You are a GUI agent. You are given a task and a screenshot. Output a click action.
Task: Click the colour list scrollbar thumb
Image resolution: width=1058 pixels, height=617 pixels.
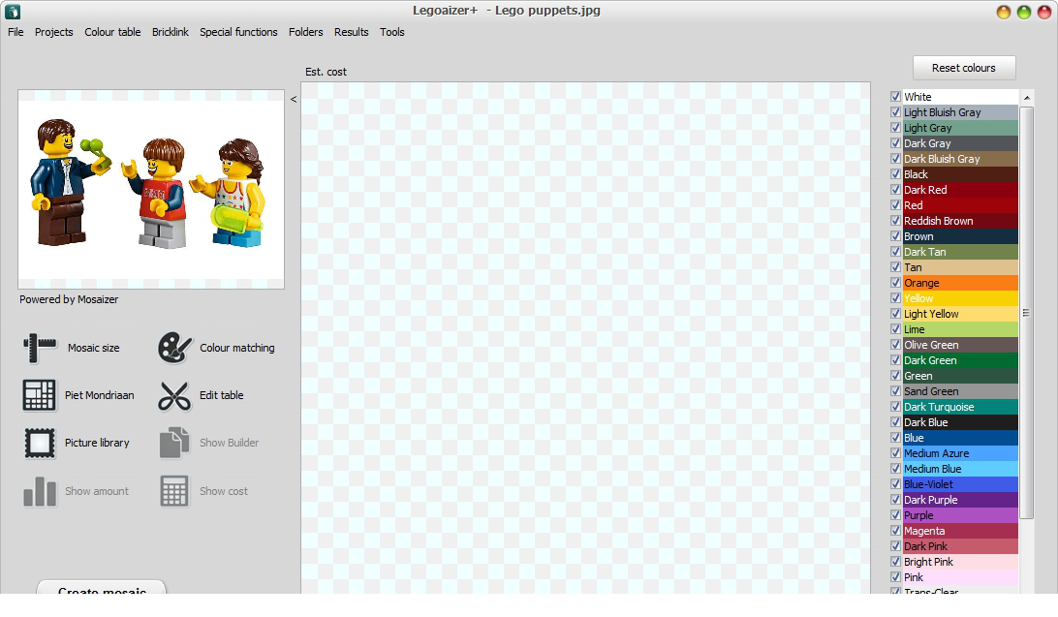tap(1026, 313)
